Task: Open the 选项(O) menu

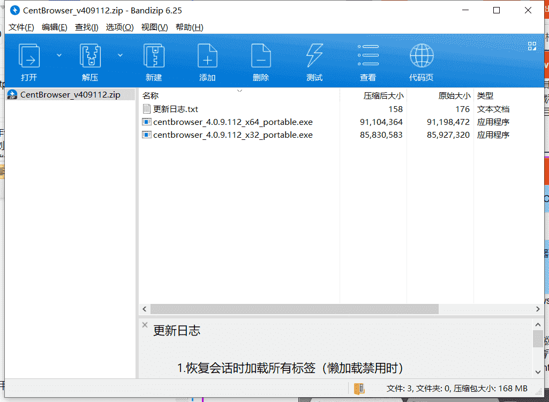Action: [x=120, y=27]
